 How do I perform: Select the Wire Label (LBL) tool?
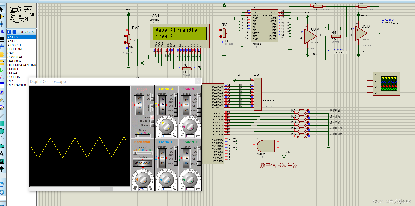pyautogui.click(x=2, y=31)
